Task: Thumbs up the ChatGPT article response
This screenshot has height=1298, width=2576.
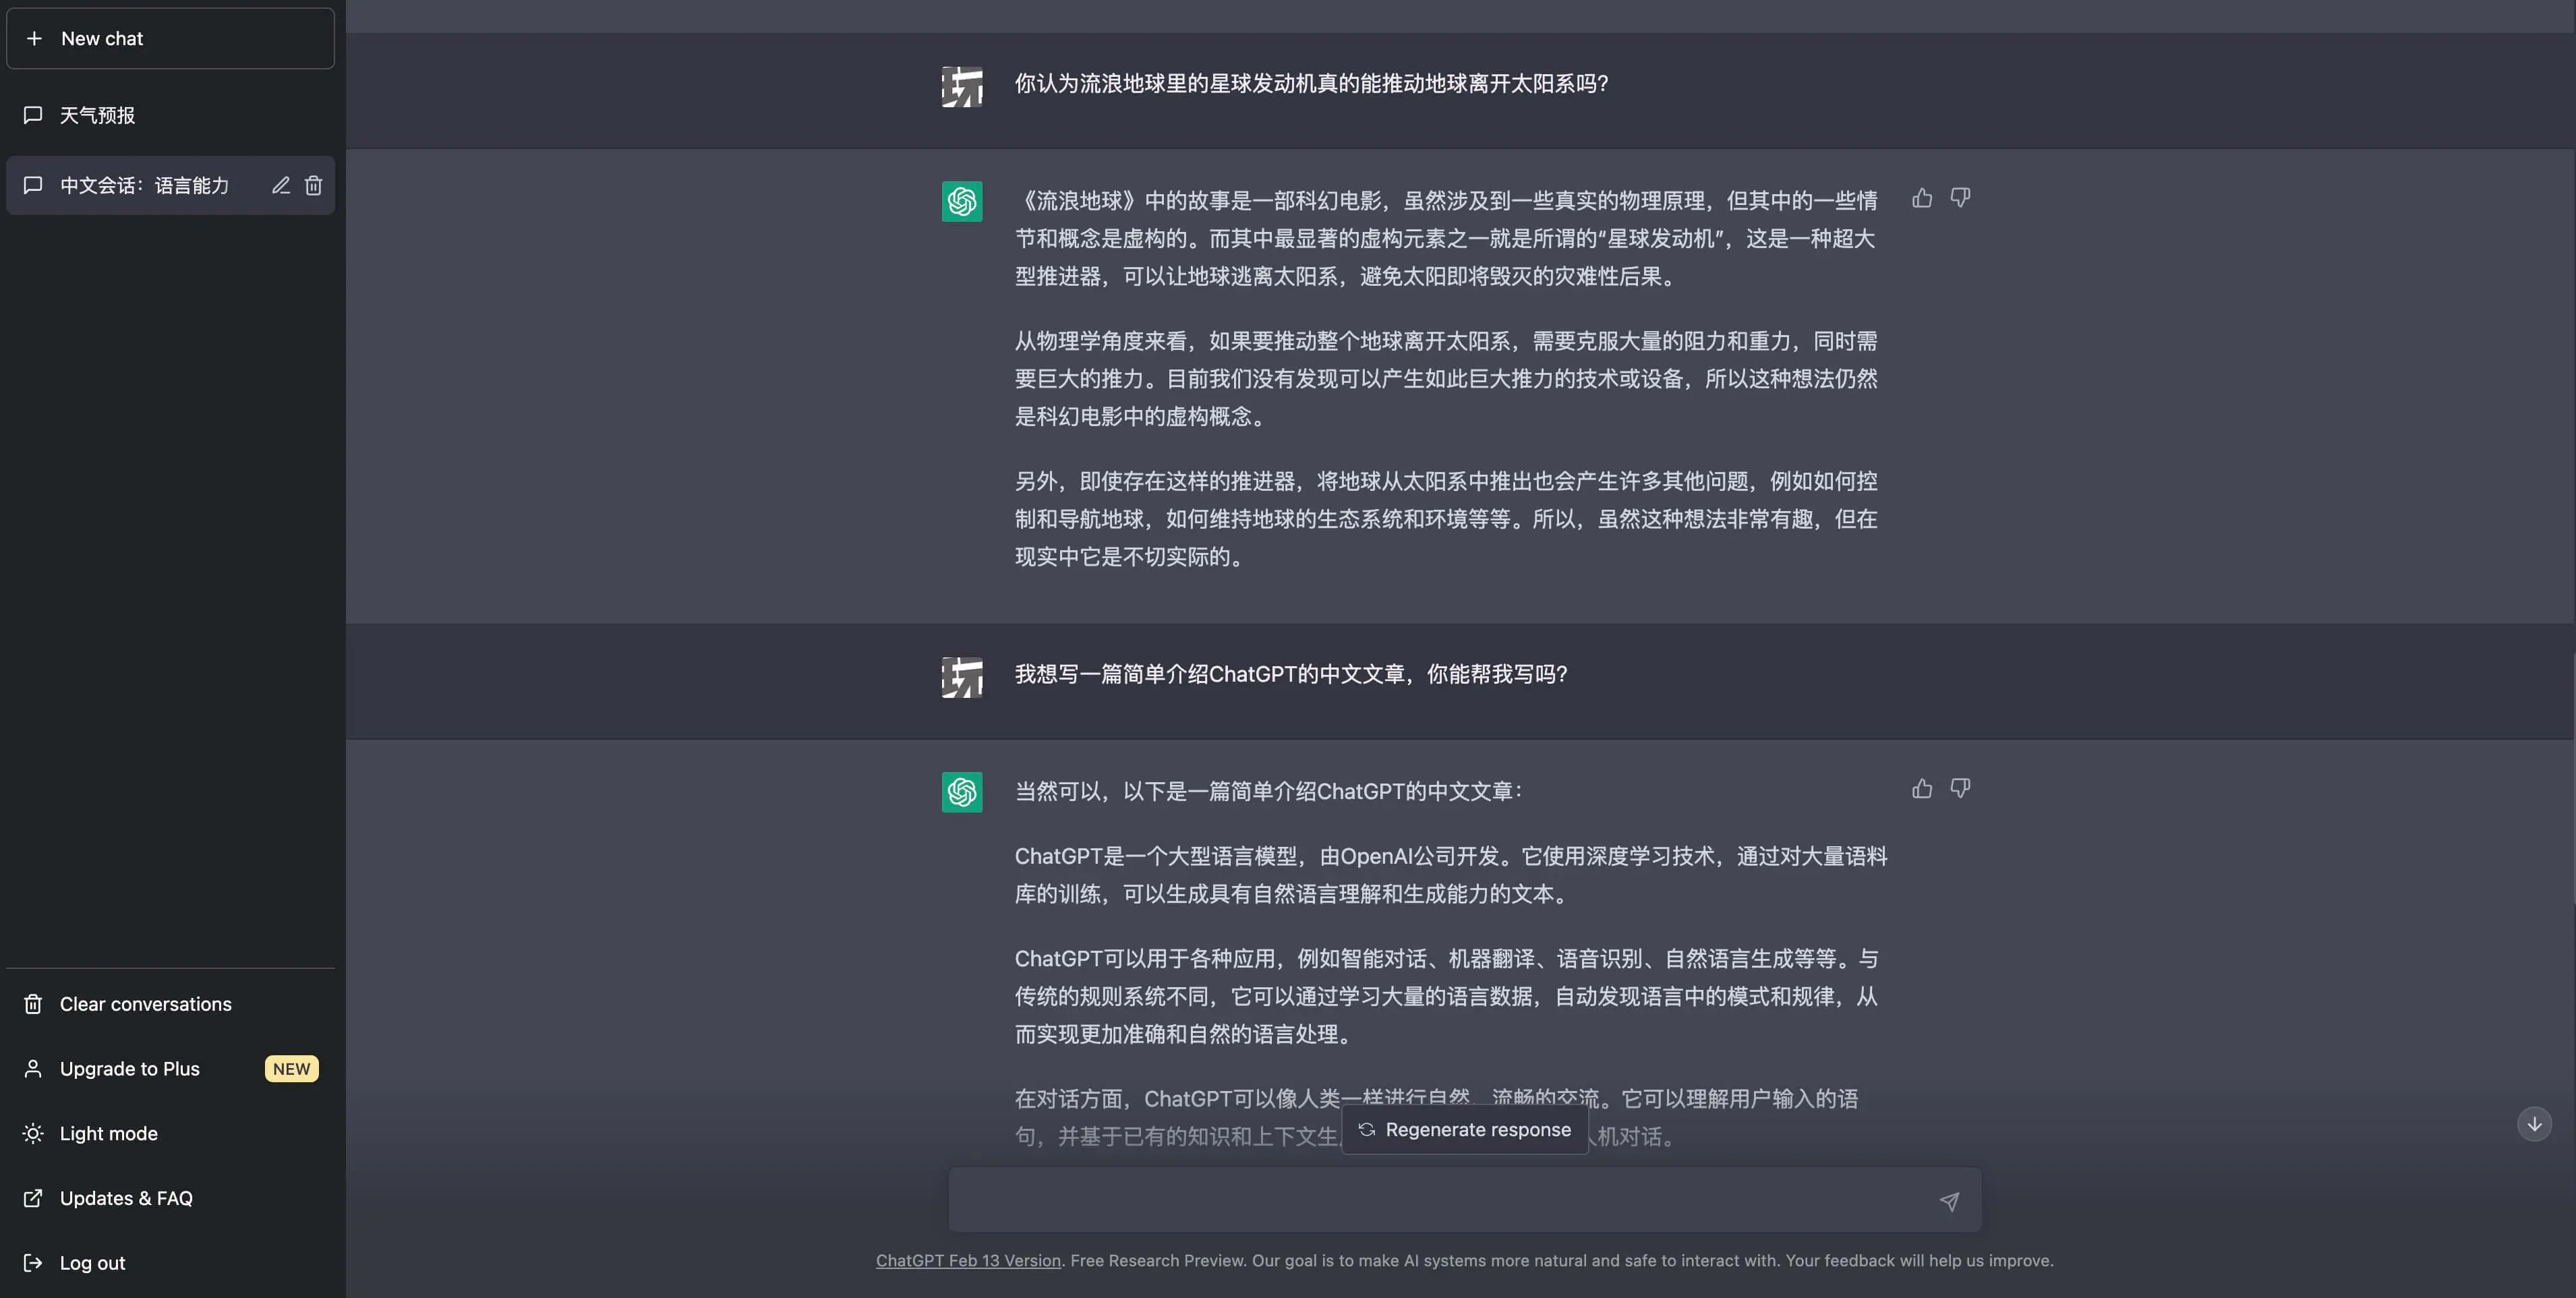Action: pyautogui.click(x=1922, y=789)
